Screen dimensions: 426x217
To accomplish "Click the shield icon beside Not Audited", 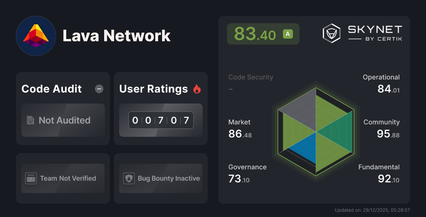I will [30, 120].
